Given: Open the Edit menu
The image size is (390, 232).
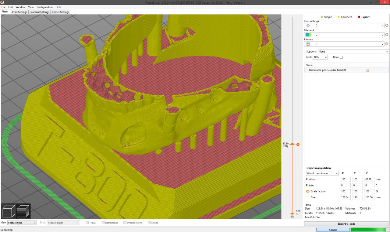Looking at the screenshot, I should (11, 7).
